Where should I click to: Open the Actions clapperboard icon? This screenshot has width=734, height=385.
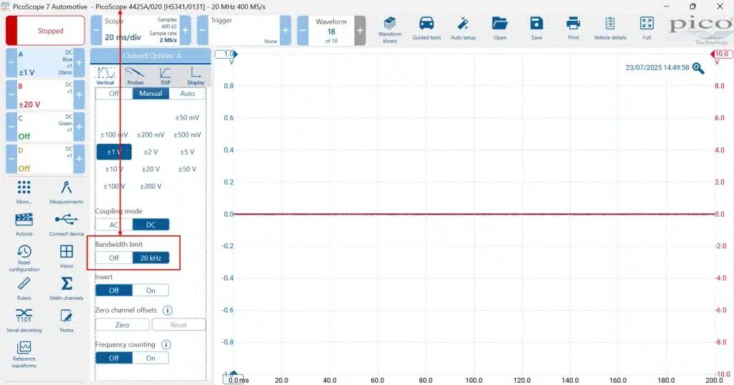click(24, 224)
